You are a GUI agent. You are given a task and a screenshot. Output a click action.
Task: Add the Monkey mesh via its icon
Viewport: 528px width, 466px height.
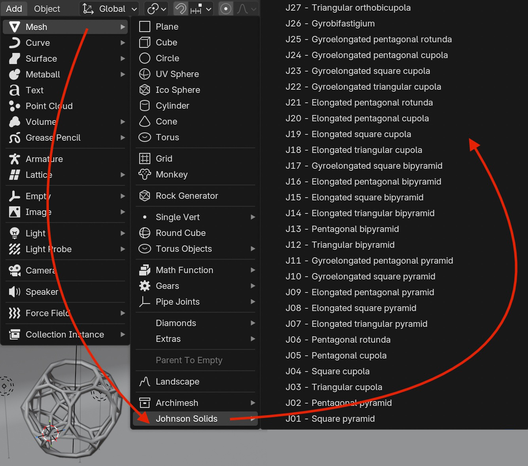[145, 174]
